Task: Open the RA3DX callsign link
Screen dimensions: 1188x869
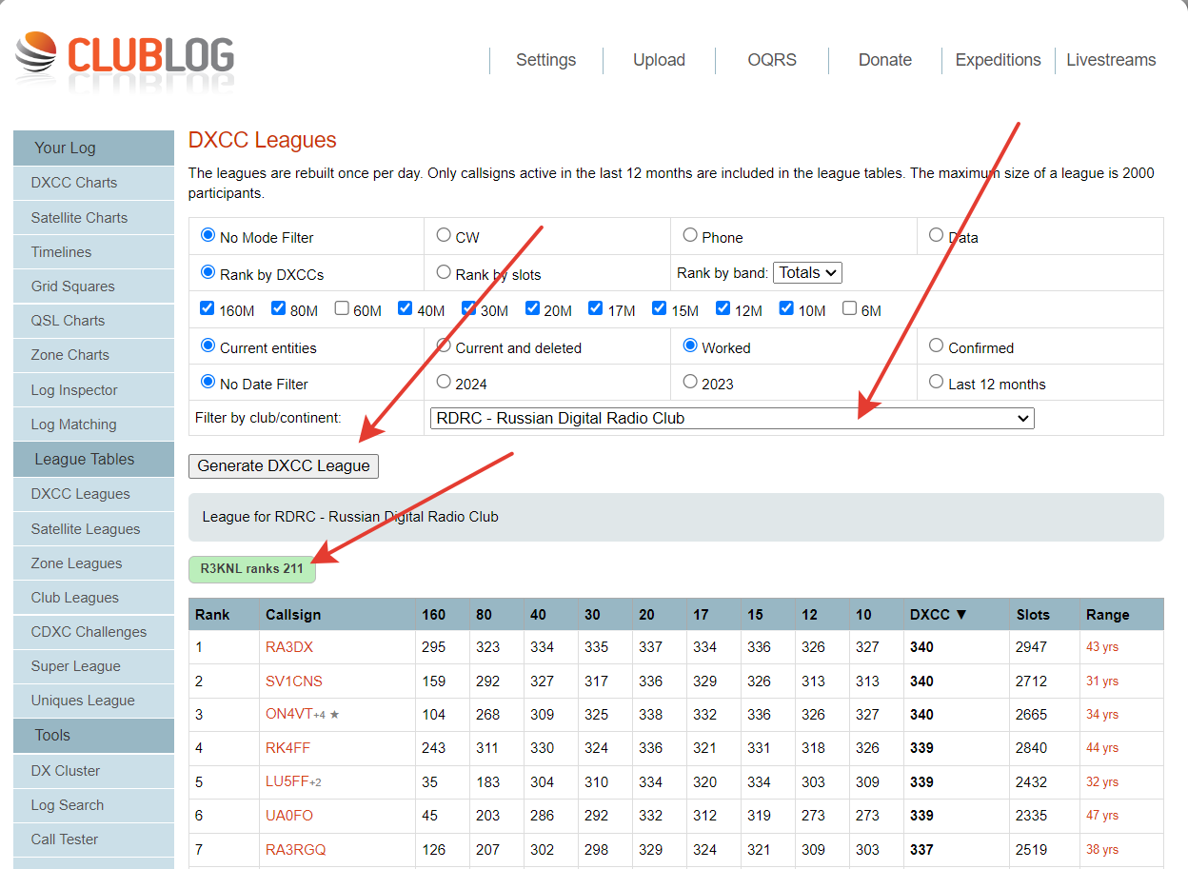Action: (x=289, y=647)
